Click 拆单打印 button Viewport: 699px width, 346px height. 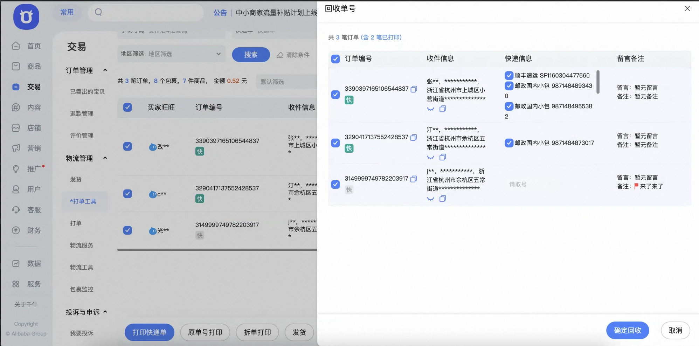click(x=257, y=332)
